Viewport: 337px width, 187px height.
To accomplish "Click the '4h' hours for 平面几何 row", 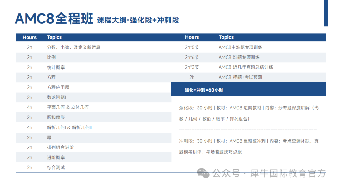I will (29, 107).
